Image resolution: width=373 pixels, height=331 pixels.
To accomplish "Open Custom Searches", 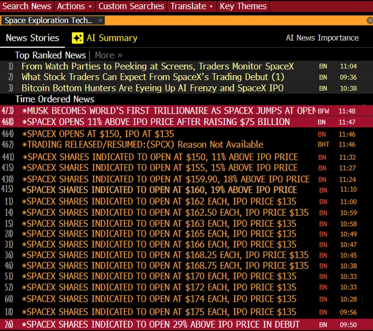I will pyautogui.click(x=131, y=6).
